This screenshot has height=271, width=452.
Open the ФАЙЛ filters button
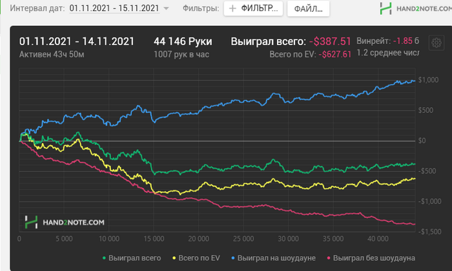click(308, 8)
